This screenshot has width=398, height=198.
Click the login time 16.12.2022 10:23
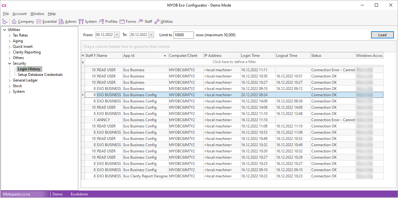(258, 176)
